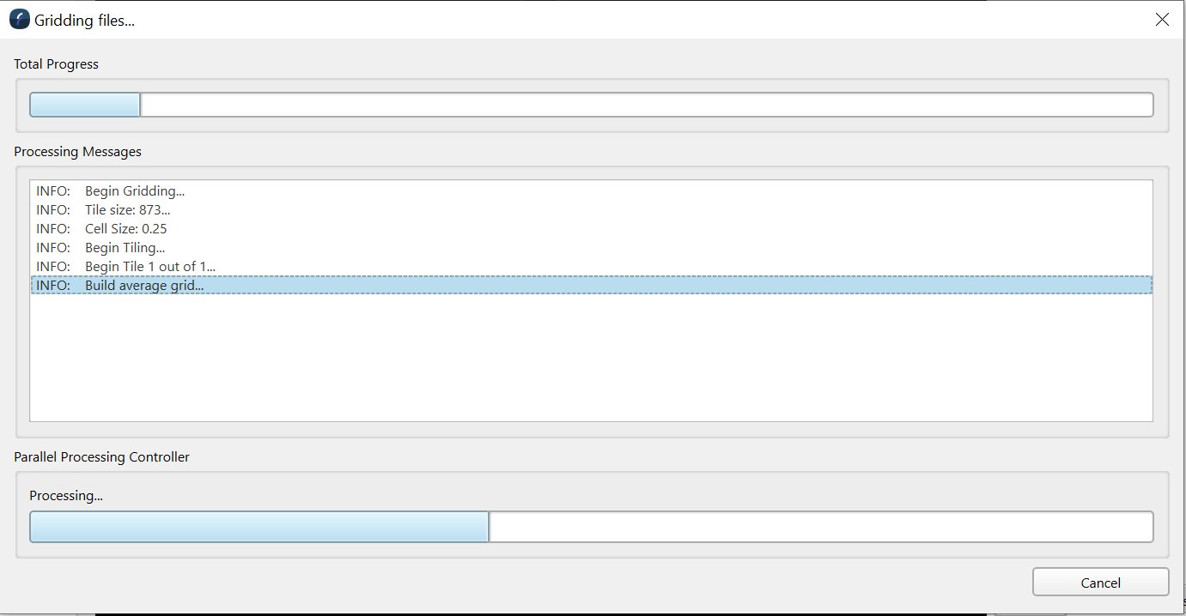Screen dimensions: 1186x616
Task: Select the 'Begin Tiling...' message
Action: [x=125, y=248]
